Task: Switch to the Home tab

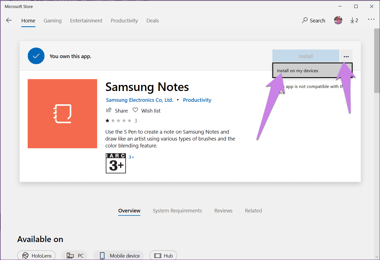Action: point(28,21)
